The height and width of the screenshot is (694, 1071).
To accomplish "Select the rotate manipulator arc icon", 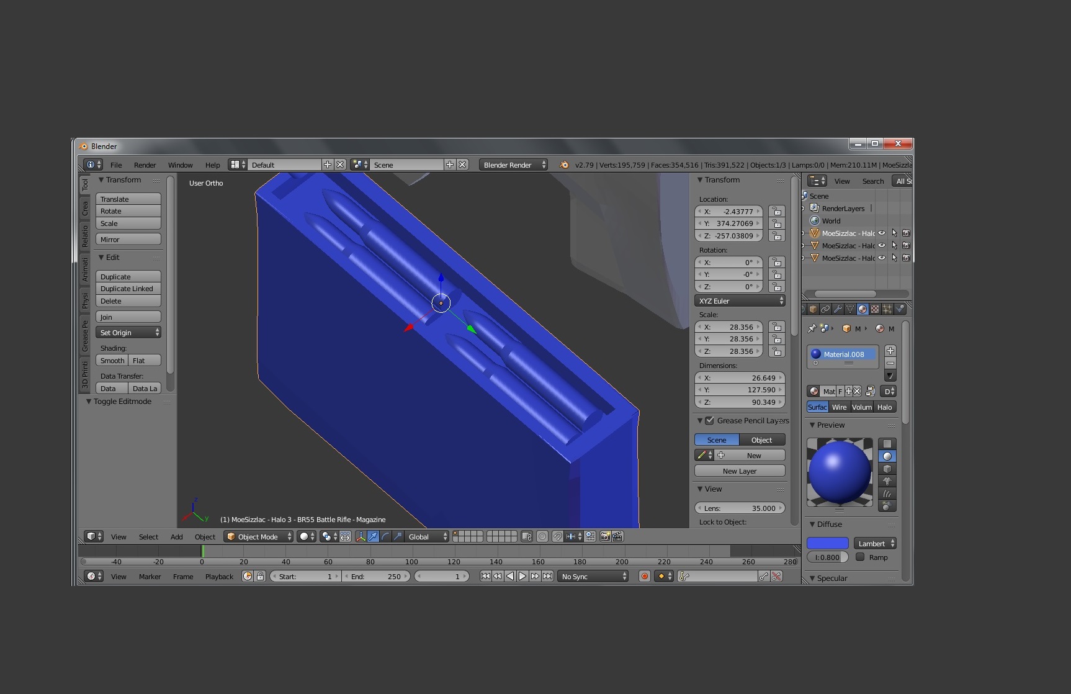I will [385, 536].
